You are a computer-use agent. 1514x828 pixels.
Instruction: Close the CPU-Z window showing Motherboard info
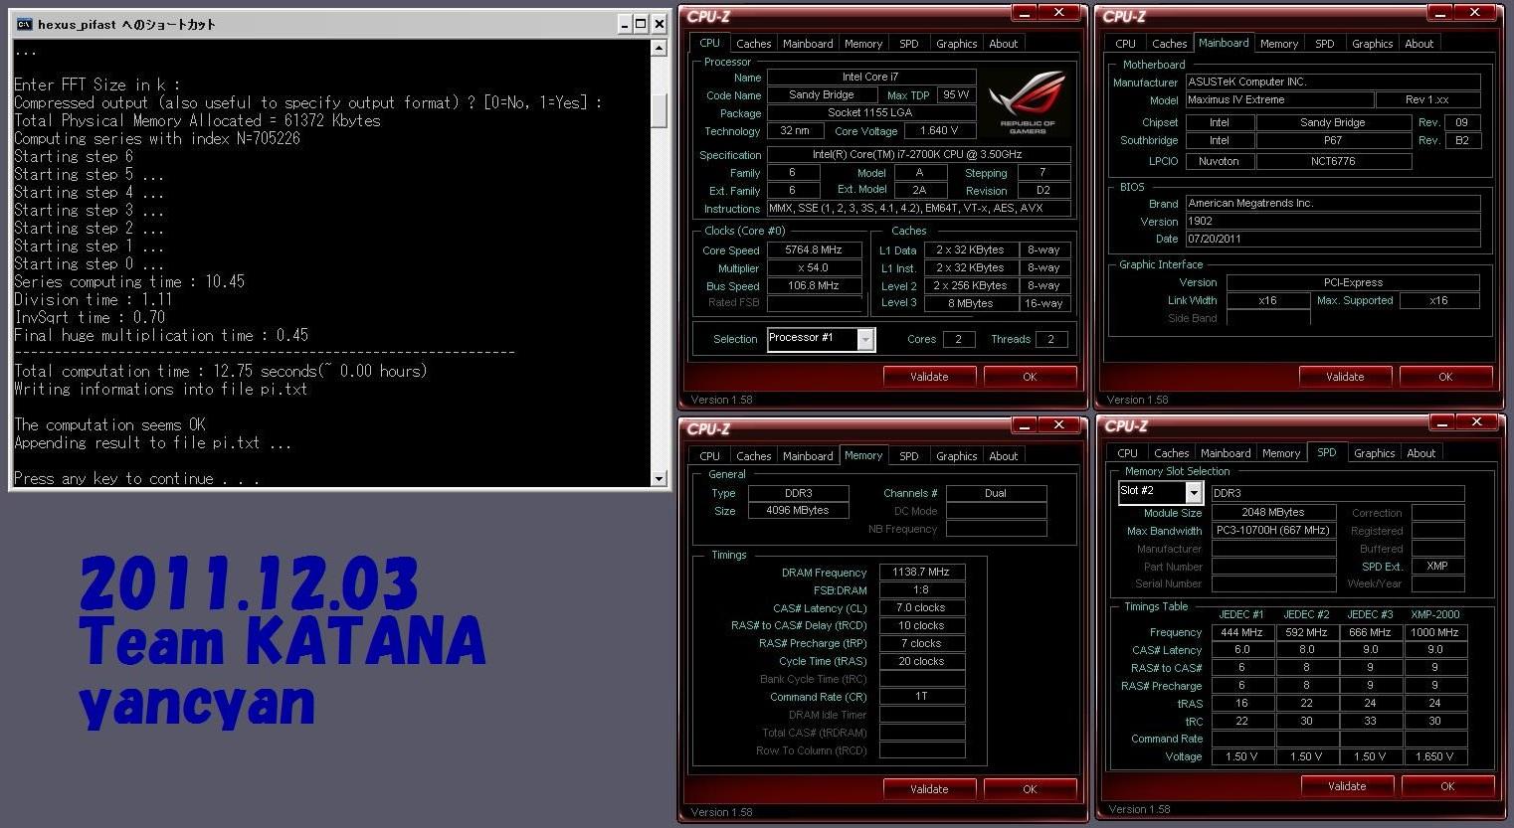1475,13
